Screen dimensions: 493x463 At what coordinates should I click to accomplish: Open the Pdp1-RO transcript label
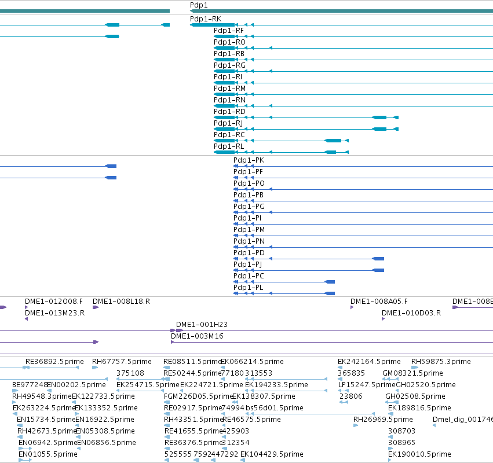click(229, 42)
